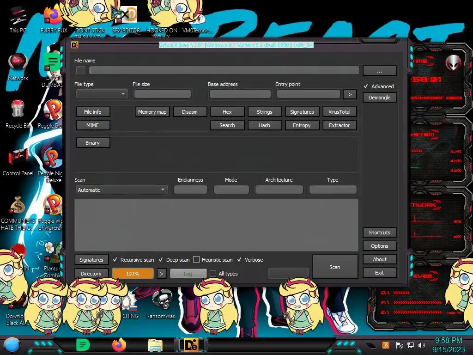The width and height of the screenshot is (473, 355).
Task: Click the arrow button next to Entry point
Action: pyautogui.click(x=350, y=94)
